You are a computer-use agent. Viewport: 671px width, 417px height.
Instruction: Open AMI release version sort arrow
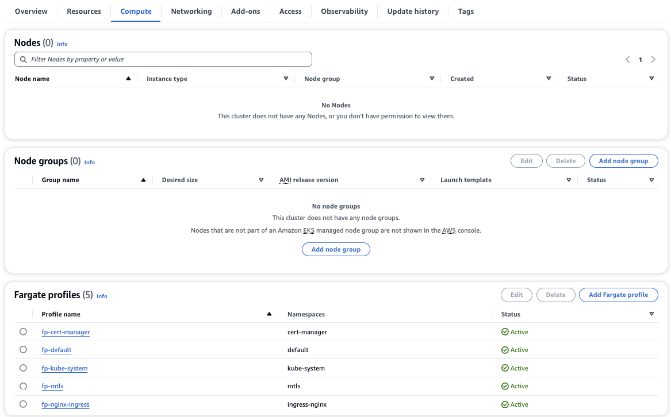(x=422, y=180)
